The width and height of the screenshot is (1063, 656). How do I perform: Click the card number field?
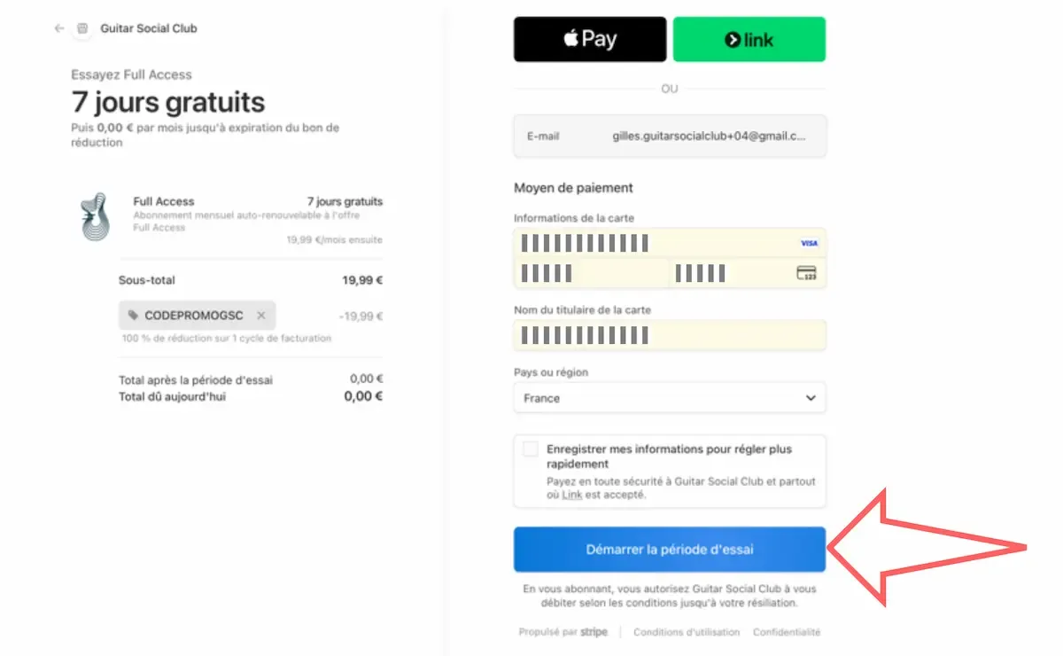(x=651, y=243)
